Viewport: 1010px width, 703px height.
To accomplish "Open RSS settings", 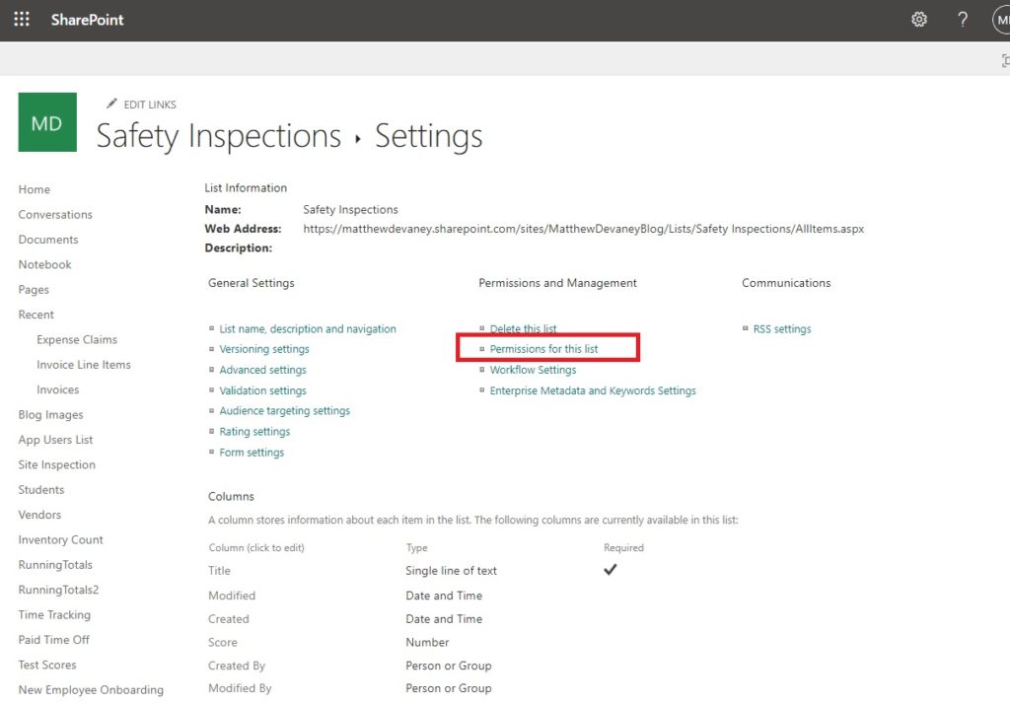I will click(782, 329).
